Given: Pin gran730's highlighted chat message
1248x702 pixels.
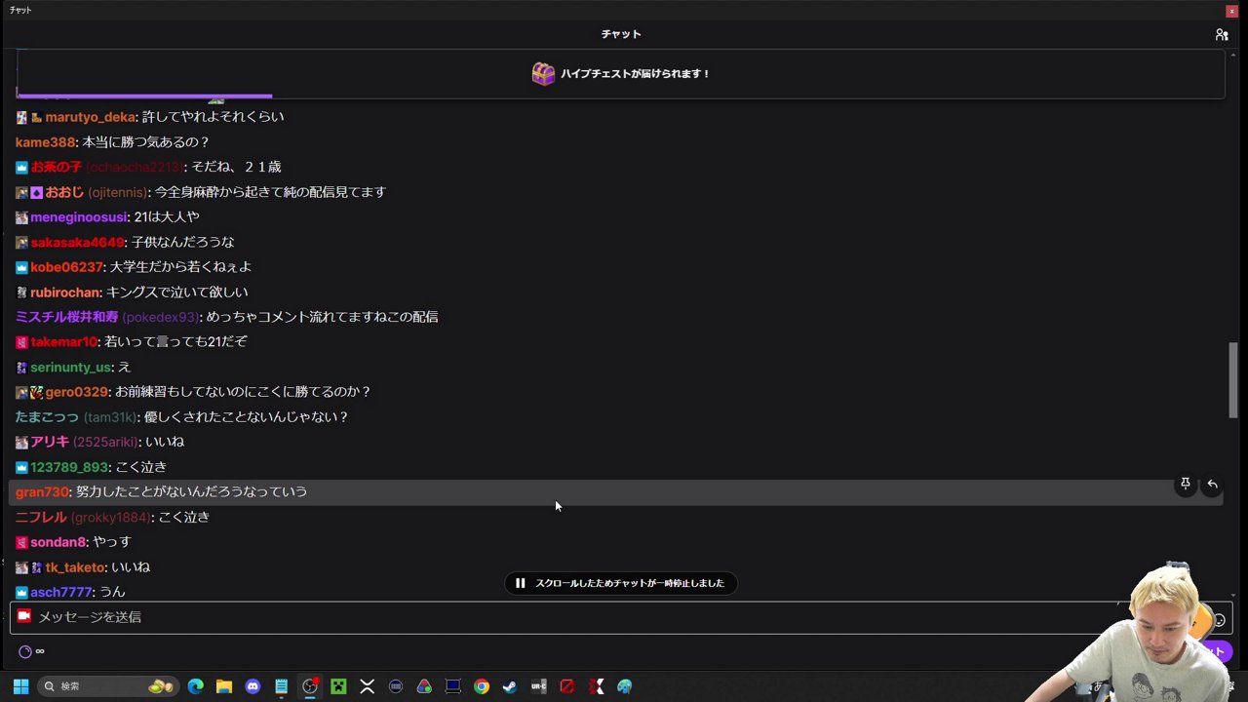Looking at the screenshot, I should (1186, 484).
